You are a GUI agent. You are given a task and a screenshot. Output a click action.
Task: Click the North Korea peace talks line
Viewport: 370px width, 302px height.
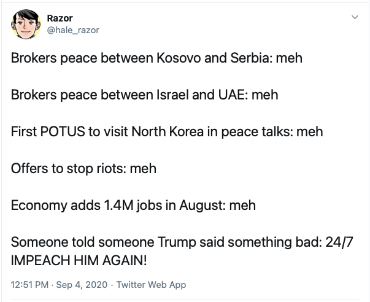[166, 131]
